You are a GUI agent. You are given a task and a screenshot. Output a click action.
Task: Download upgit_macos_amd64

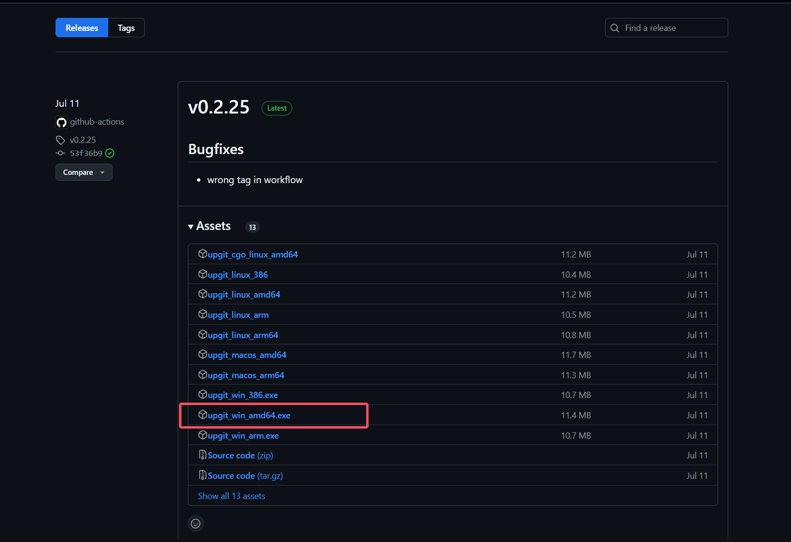(247, 355)
